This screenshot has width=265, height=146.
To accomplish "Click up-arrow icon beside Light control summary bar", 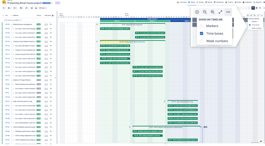I will (164, 101).
